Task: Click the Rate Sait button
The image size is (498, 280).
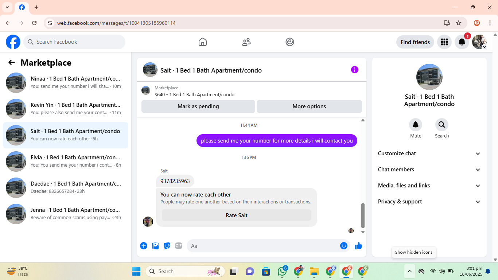Action: tap(237, 215)
